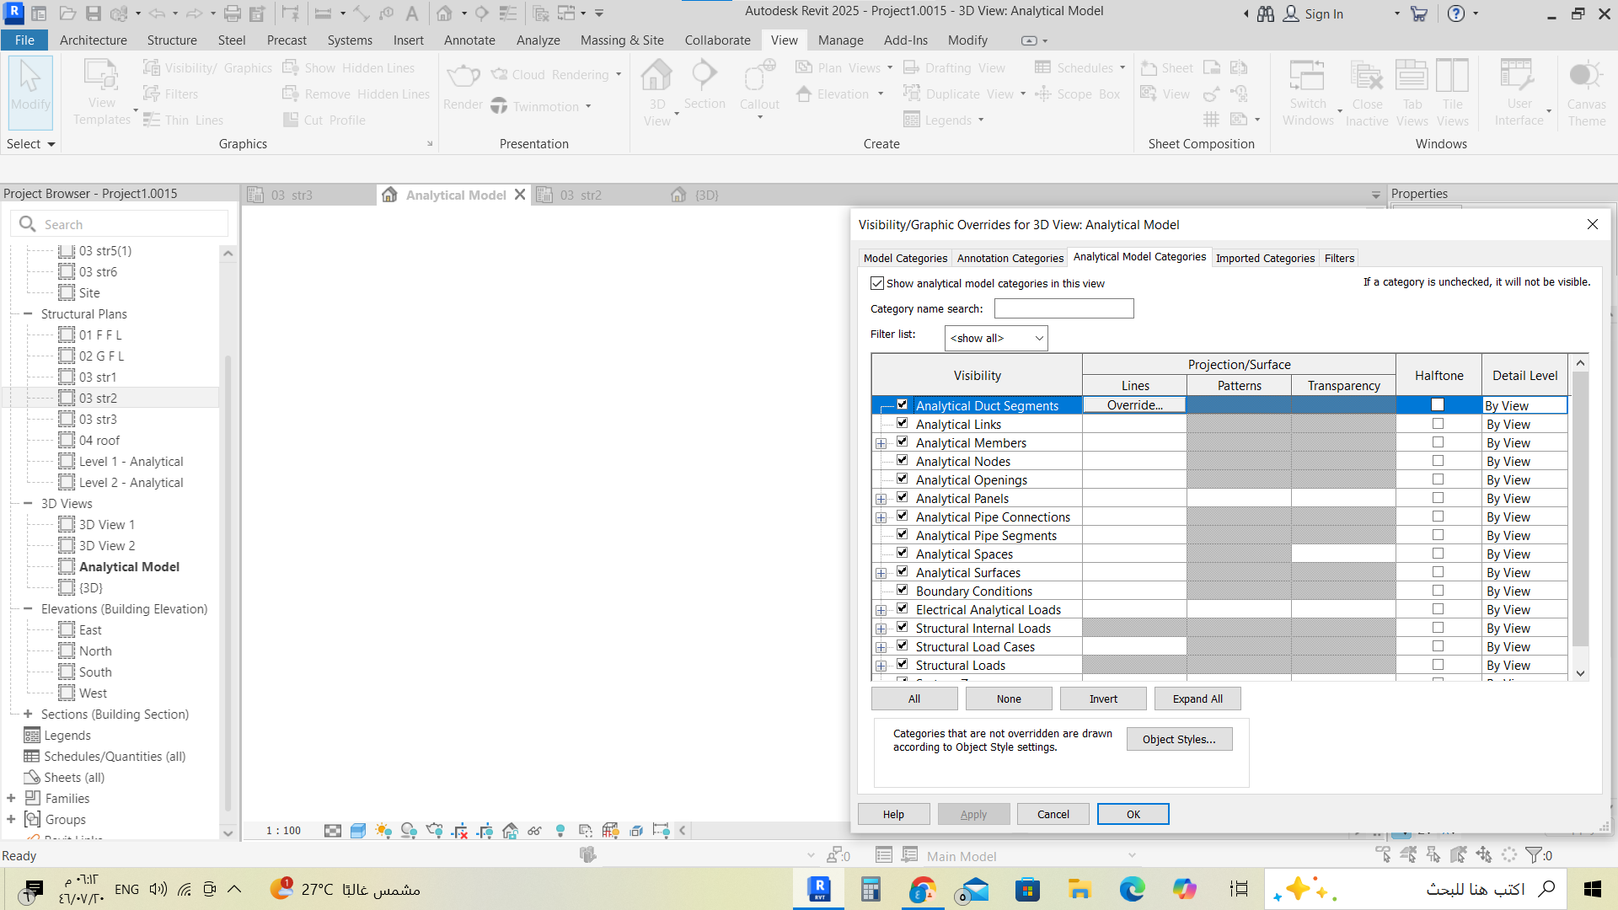Expand the Analytical Surfaces category
Image resolution: width=1618 pixels, height=910 pixels.
coord(881,573)
